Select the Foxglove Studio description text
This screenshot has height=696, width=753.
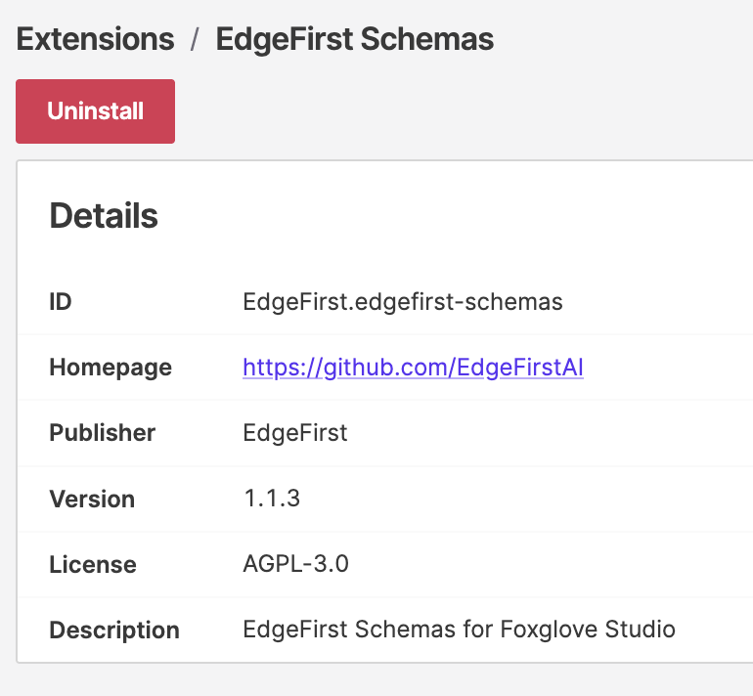pos(459,630)
